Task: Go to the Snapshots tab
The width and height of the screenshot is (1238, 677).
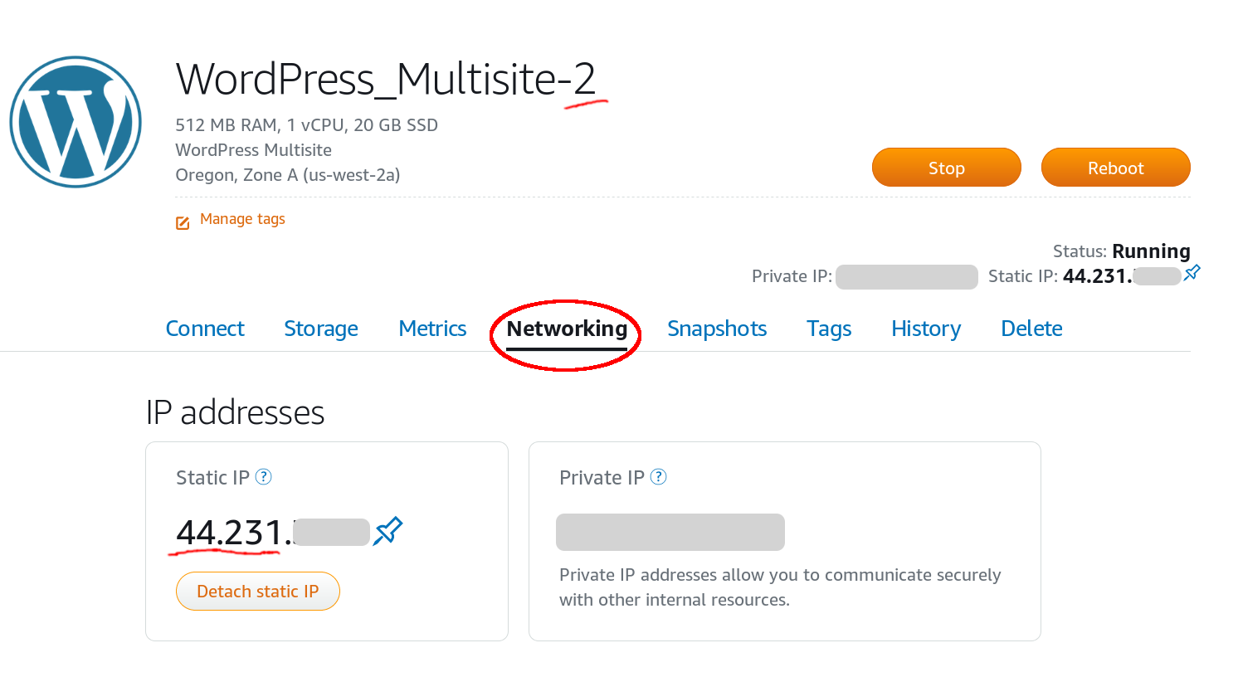Action: [717, 329]
